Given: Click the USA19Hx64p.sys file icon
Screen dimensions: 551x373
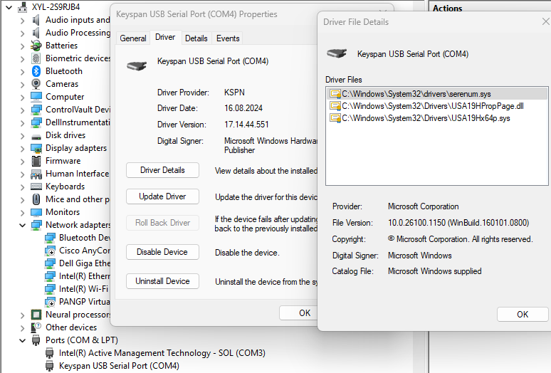Looking at the screenshot, I should [x=335, y=117].
